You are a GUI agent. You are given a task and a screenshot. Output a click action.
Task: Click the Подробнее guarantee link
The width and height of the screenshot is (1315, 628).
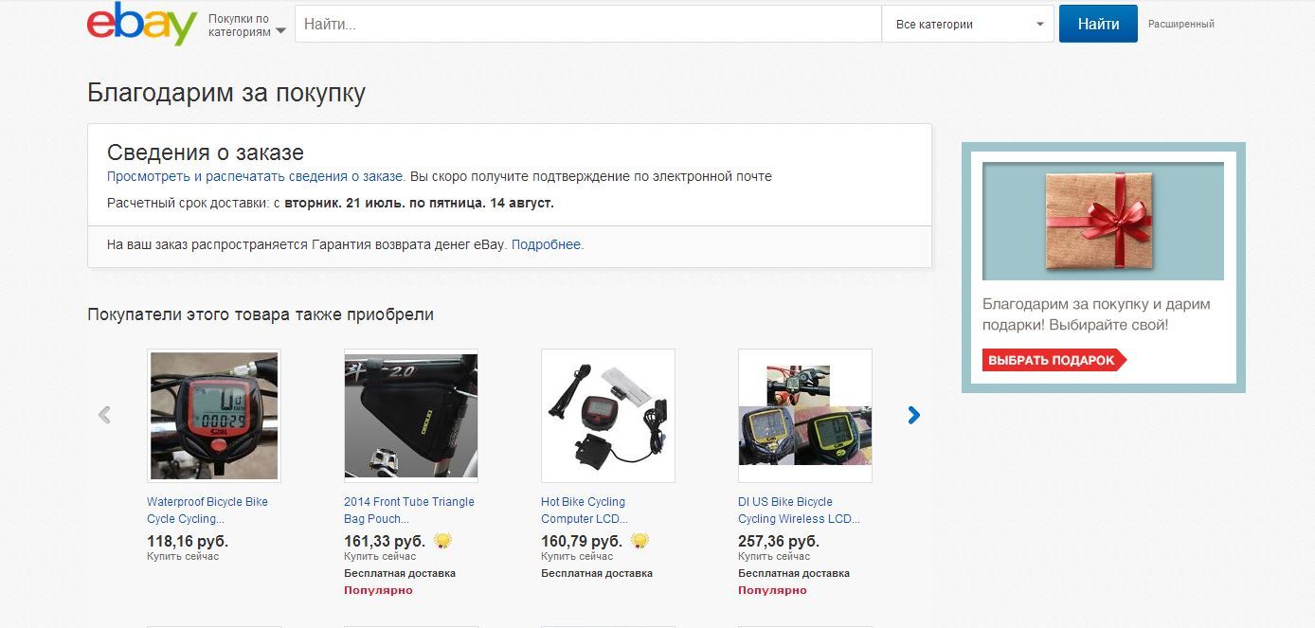(x=547, y=244)
